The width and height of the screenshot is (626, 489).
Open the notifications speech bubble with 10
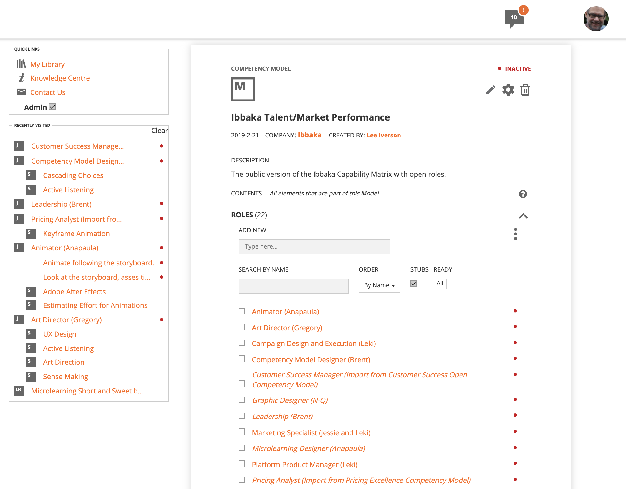(x=514, y=18)
